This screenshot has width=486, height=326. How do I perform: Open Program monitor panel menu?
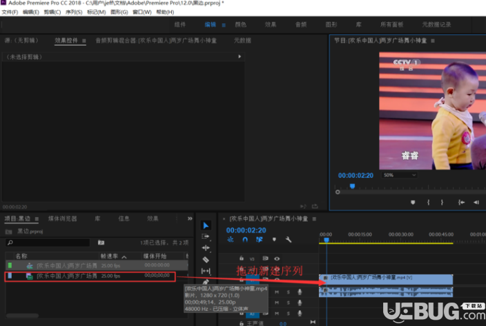[433, 41]
